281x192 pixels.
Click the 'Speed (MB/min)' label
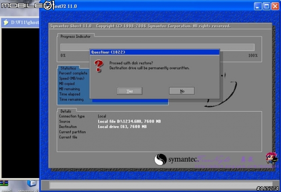tap(72, 78)
